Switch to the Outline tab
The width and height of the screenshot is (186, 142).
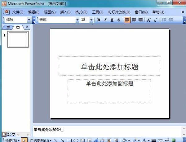(x=8, y=27)
